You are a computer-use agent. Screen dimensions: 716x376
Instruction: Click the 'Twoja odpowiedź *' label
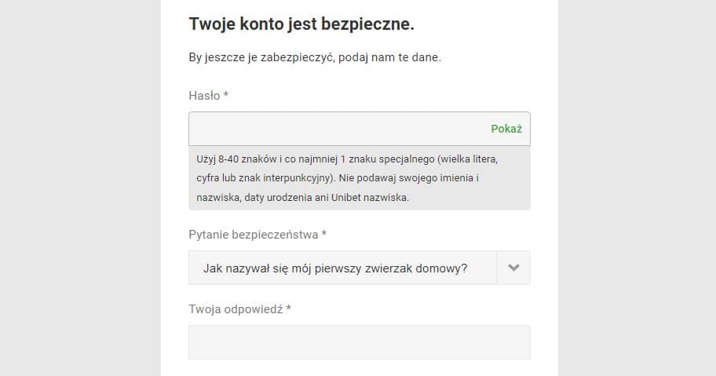[239, 309]
